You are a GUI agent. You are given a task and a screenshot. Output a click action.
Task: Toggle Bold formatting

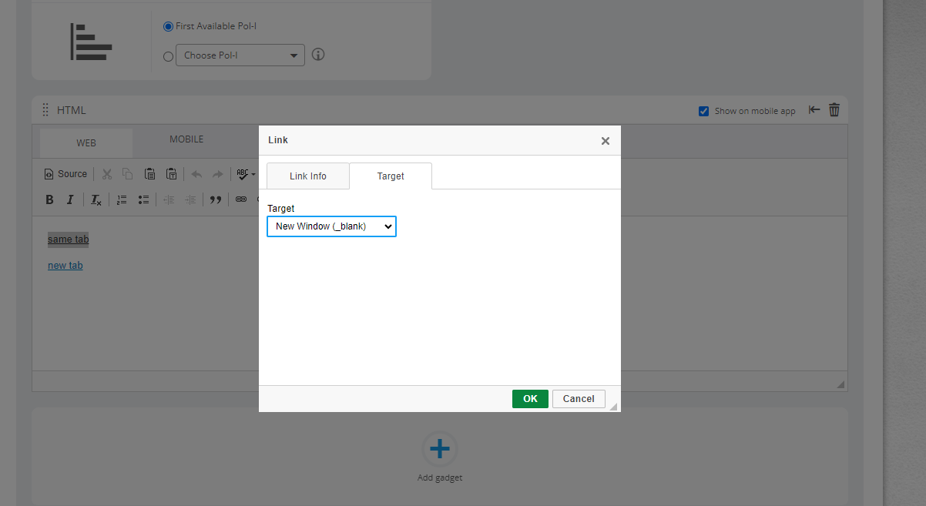pos(49,199)
